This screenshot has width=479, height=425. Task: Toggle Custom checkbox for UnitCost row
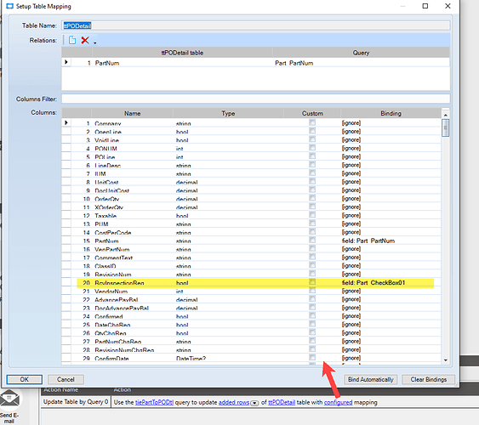click(312, 182)
